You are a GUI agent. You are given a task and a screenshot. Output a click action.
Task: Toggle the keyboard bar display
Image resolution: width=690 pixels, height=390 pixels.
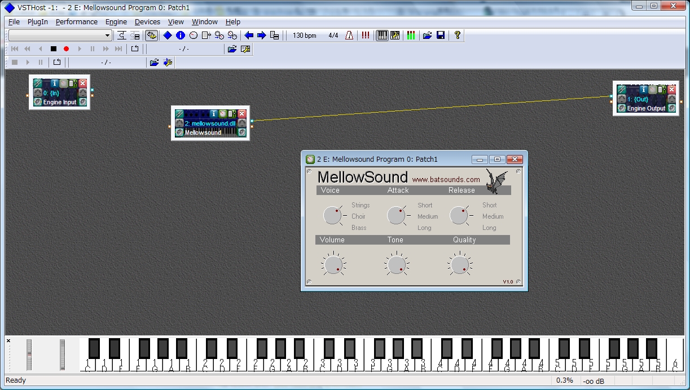pyautogui.click(x=383, y=36)
